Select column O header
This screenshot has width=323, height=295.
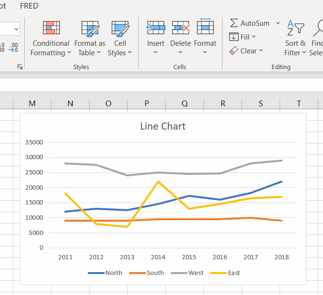click(108, 103)
